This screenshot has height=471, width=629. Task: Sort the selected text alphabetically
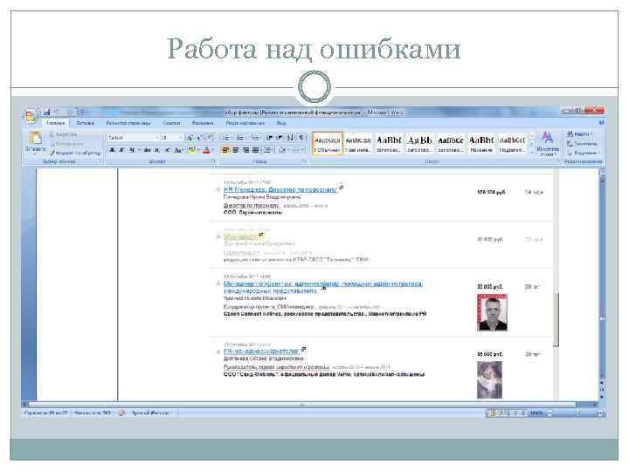point(290,138)
